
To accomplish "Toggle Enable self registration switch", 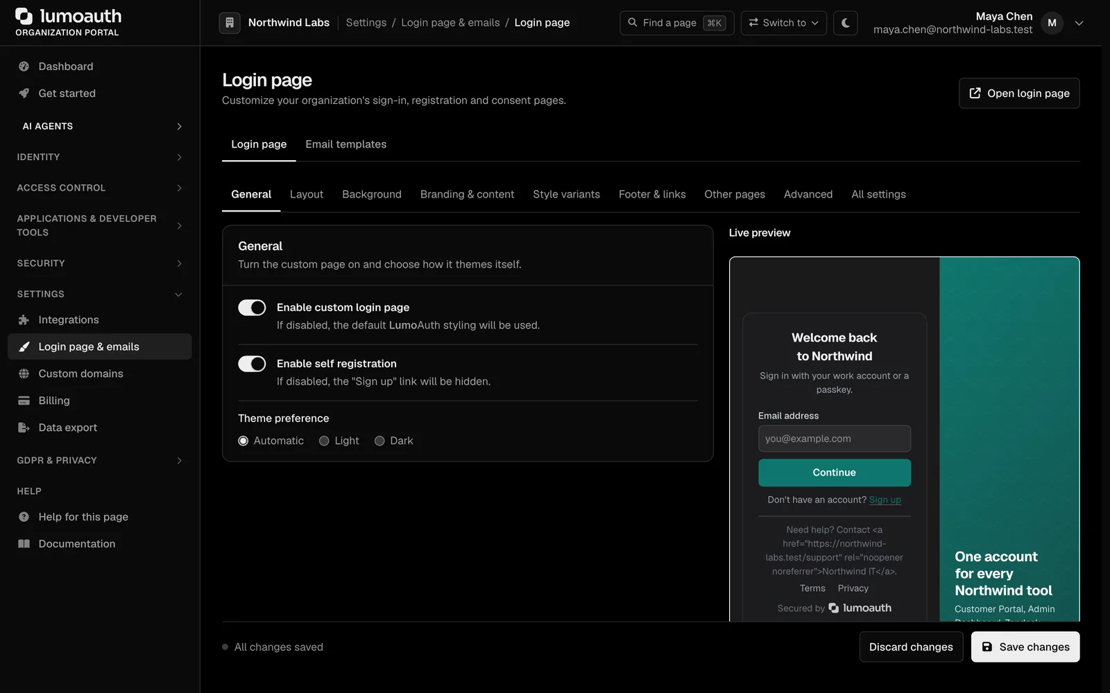I will pyautogui.click(x=252, y=364).
